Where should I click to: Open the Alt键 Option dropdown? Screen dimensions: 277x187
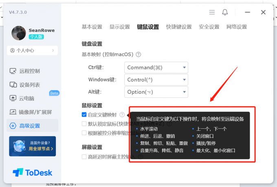[156, 92]
